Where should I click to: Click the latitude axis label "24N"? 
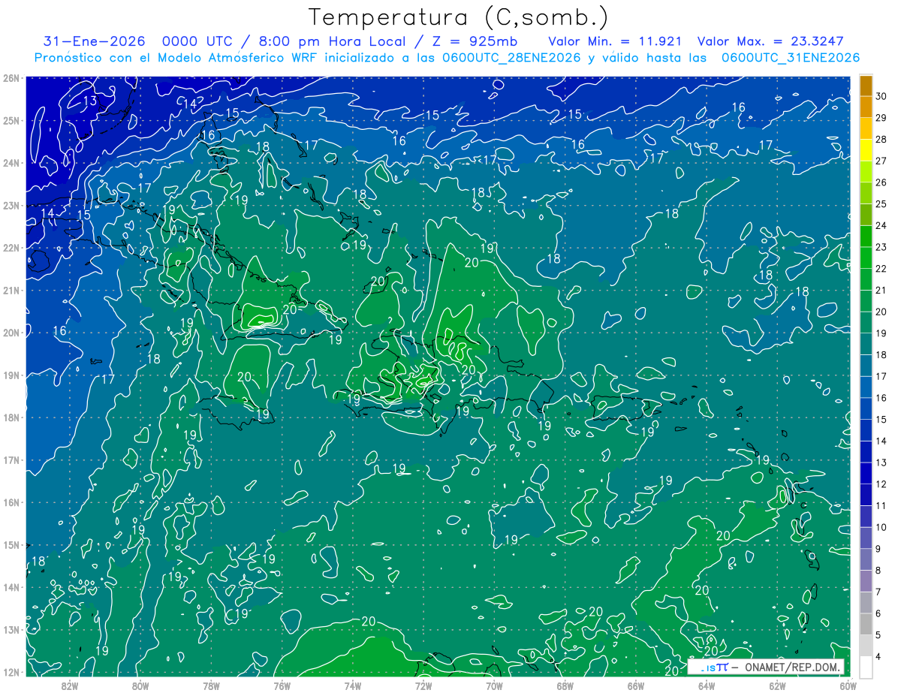point(11,163)
